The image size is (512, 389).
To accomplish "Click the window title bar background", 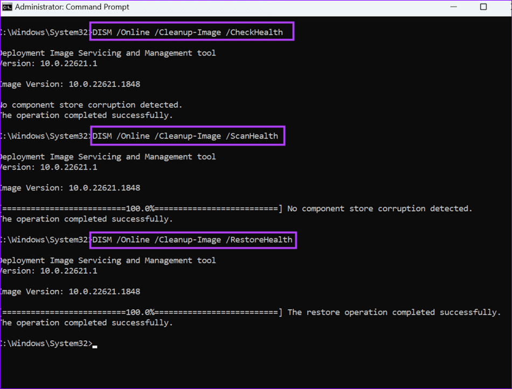I will 269,7.
